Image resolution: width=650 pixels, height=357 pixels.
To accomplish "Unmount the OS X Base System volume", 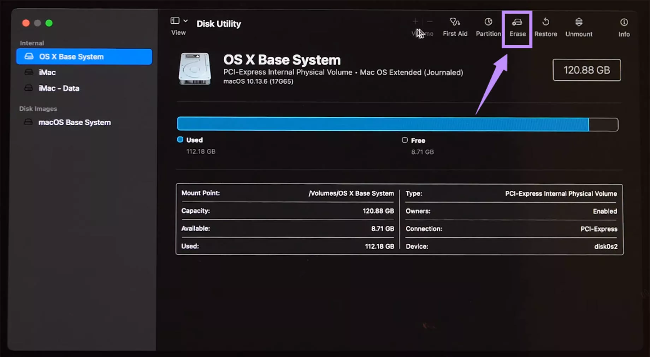I will 579,26.
